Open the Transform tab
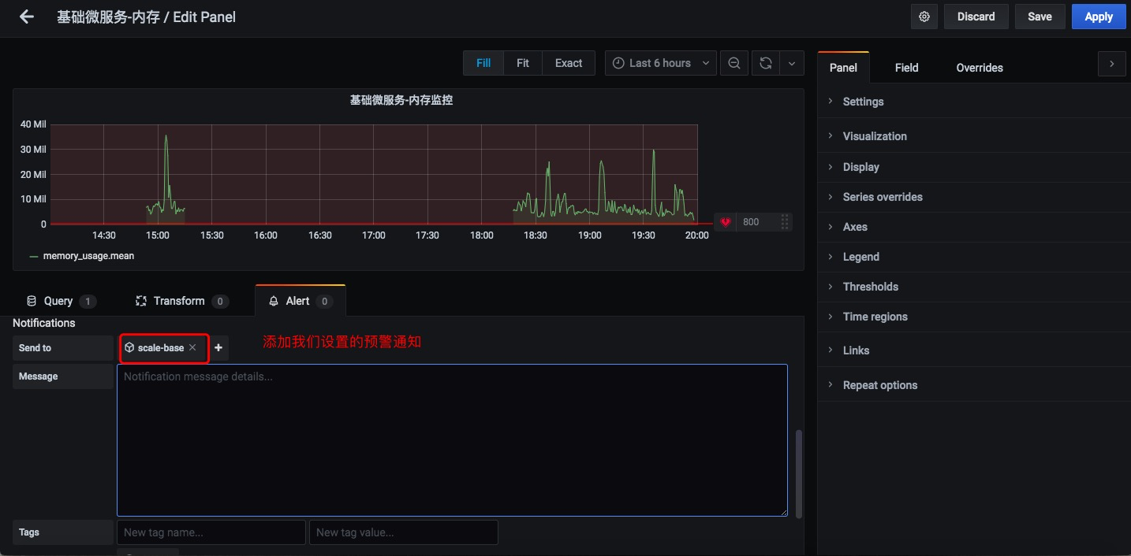 182,301
